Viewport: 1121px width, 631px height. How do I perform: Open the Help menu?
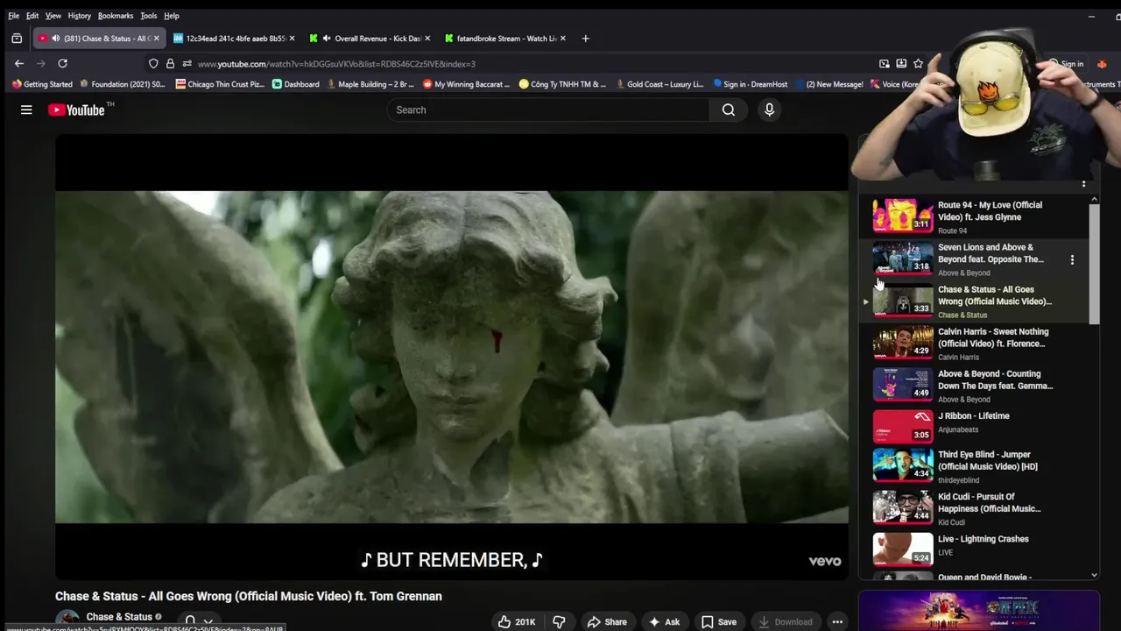coord(172,16)
